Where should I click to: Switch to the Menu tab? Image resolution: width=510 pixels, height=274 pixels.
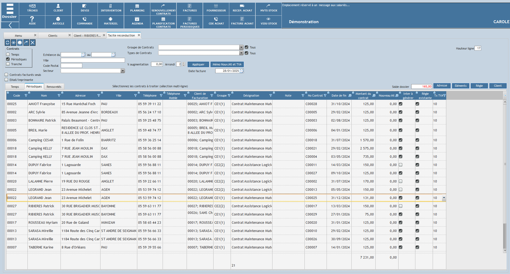[x=18, y=35]
